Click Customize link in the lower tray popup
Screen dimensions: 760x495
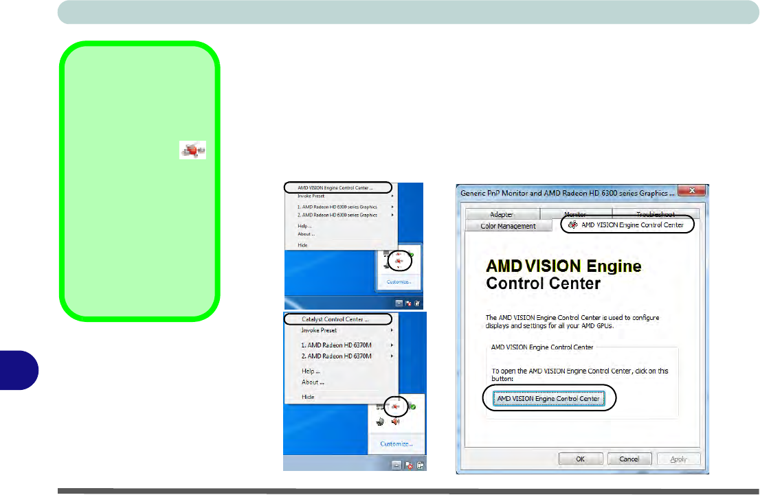tap(396, 444)
